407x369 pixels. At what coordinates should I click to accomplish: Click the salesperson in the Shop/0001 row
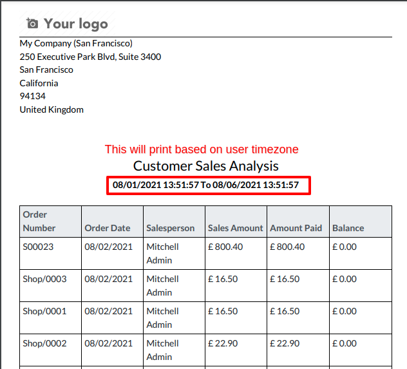point(162,318)
